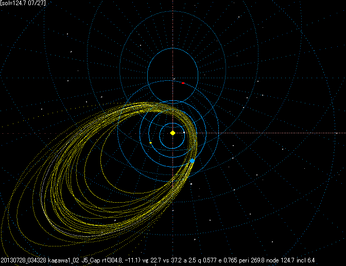Click the white inner planet dot beside Sun
Screen dimensions: 346x266
[184, 133]
